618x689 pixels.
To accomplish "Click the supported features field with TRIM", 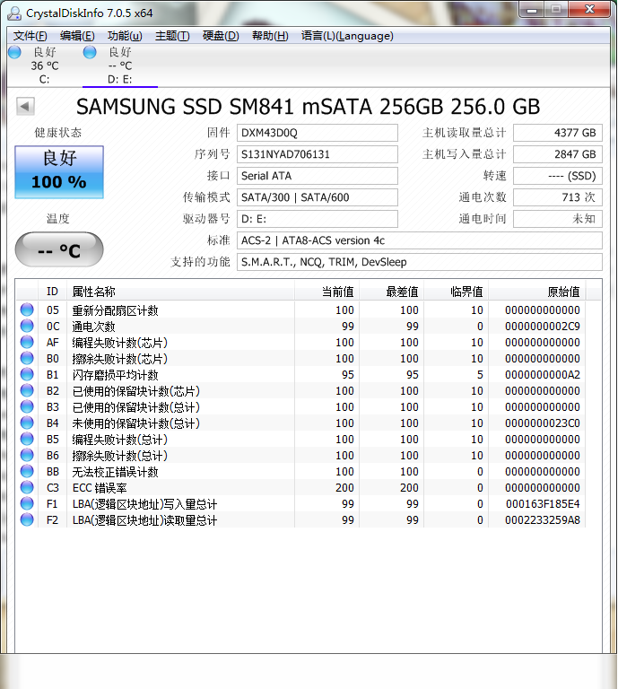I will pyautogui.click(x=420, y=262).
